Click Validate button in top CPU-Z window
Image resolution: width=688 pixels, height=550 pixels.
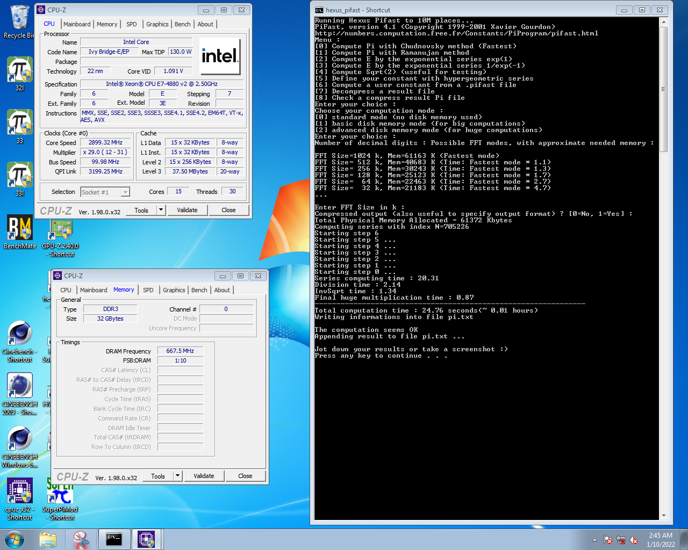pyautogui.click(x=187, y=210)
